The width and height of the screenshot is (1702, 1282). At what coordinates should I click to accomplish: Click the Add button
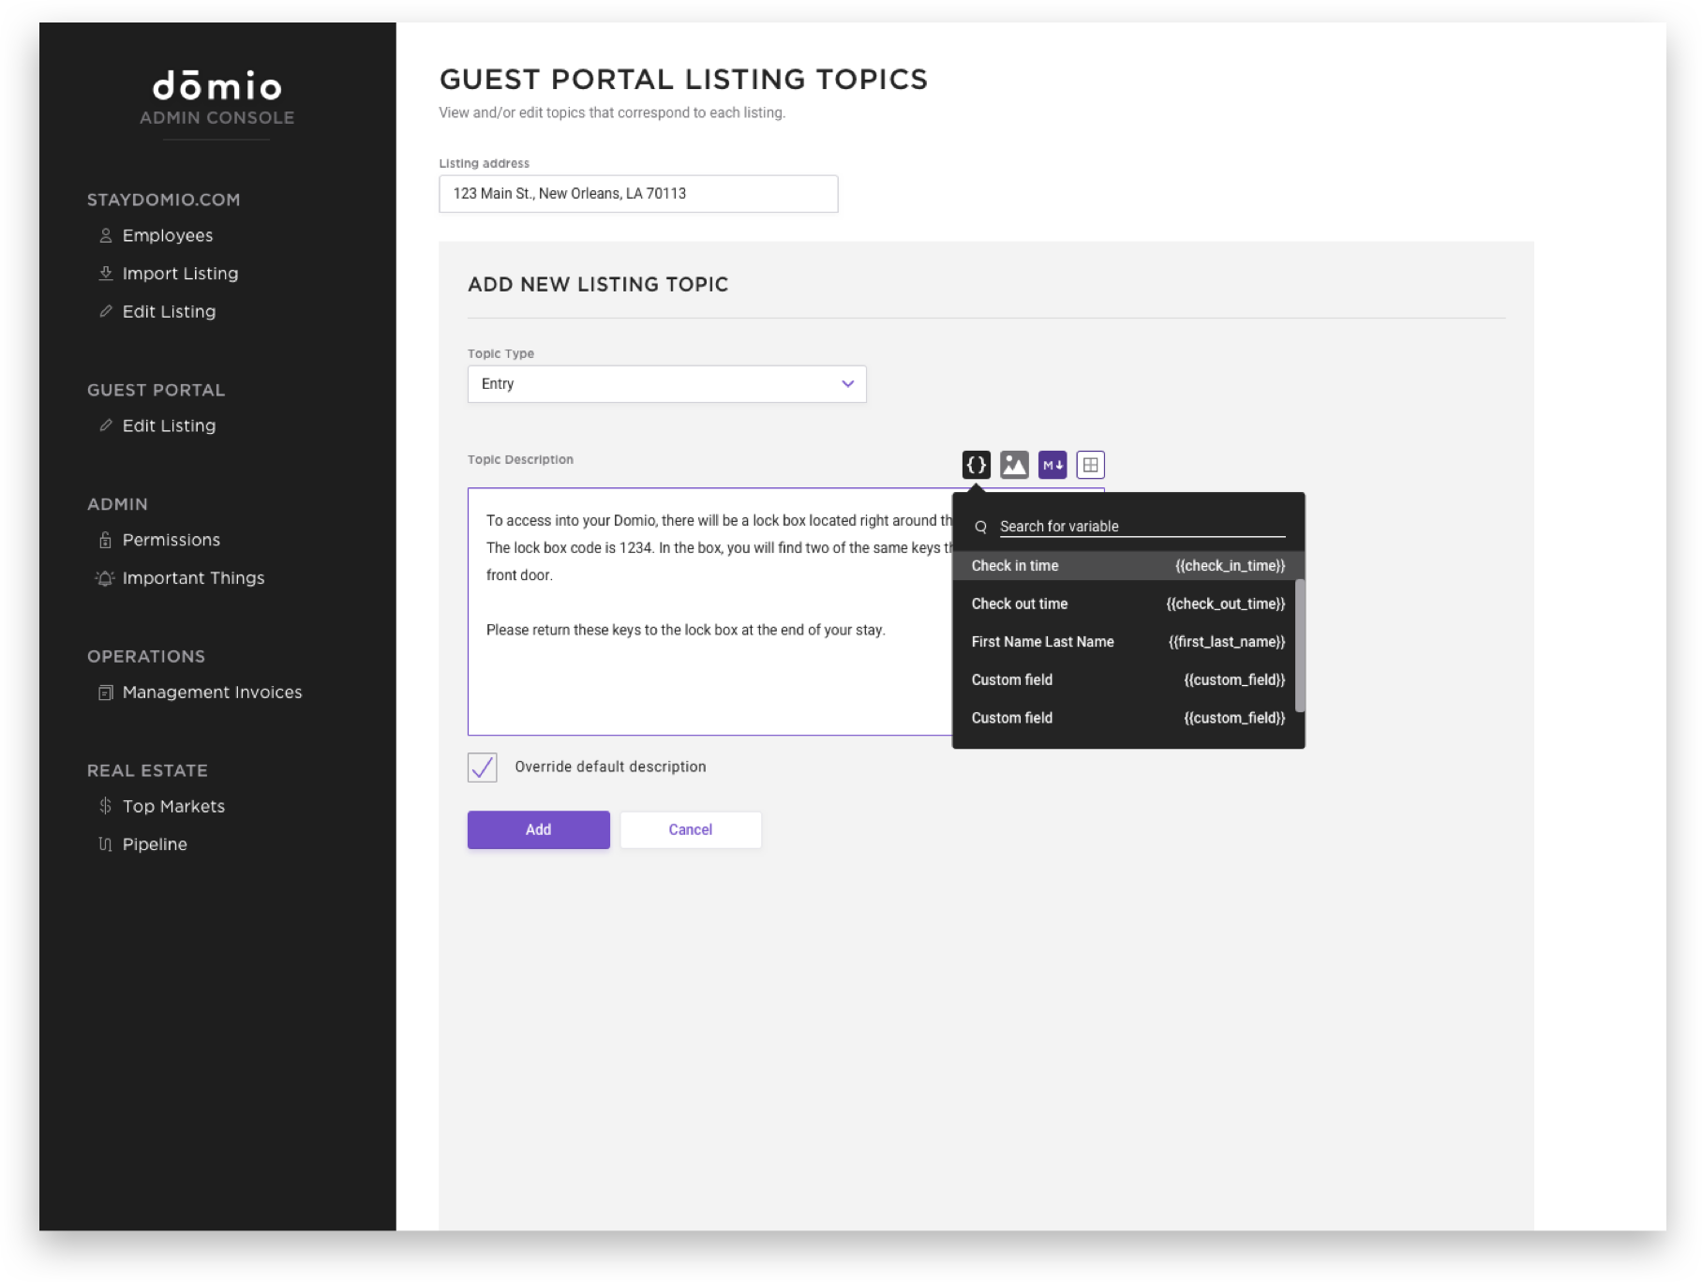tap(538, 829)
